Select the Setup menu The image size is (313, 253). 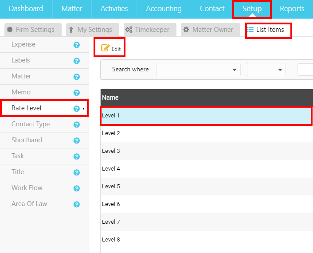pos(252,9)
